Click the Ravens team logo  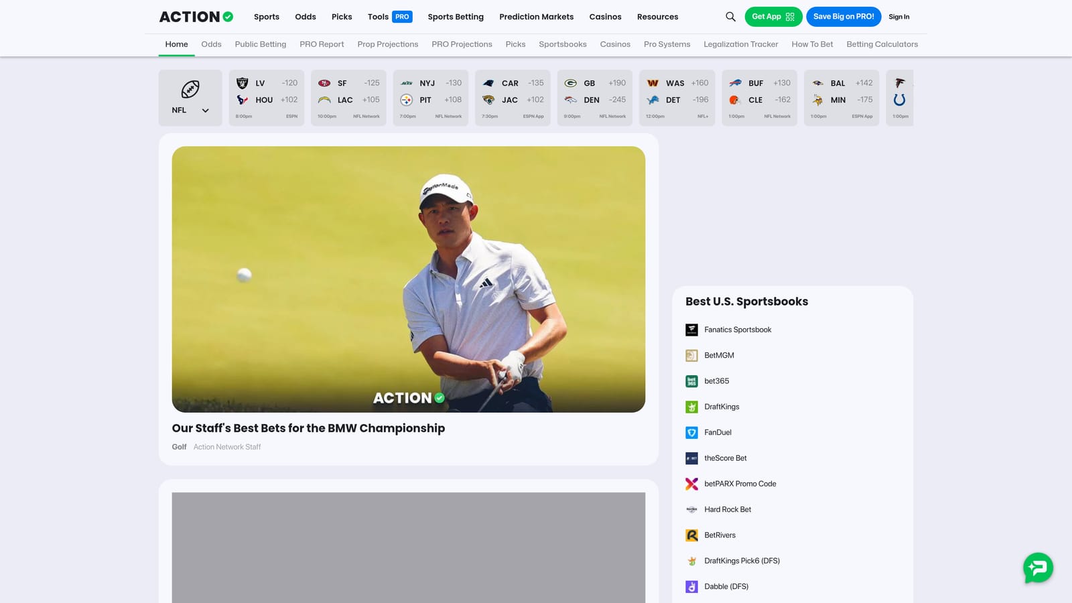point(817,83)
